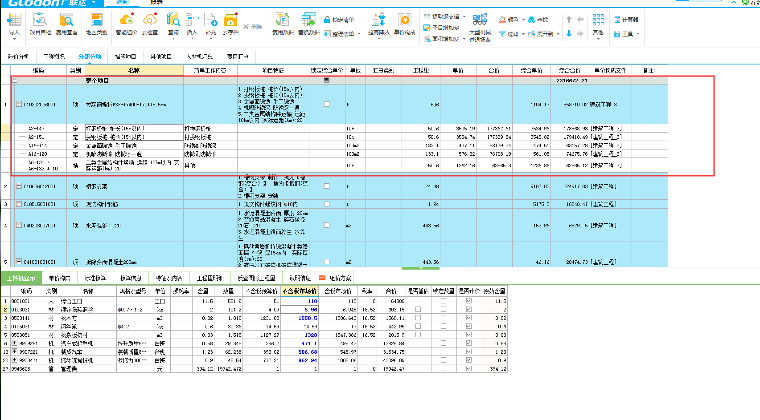Toggle 锁定综合单价 for 水泥混凝土C20 row
Image resolution: width=760 pixels, height=420 pixels.
tap(327, 225)
